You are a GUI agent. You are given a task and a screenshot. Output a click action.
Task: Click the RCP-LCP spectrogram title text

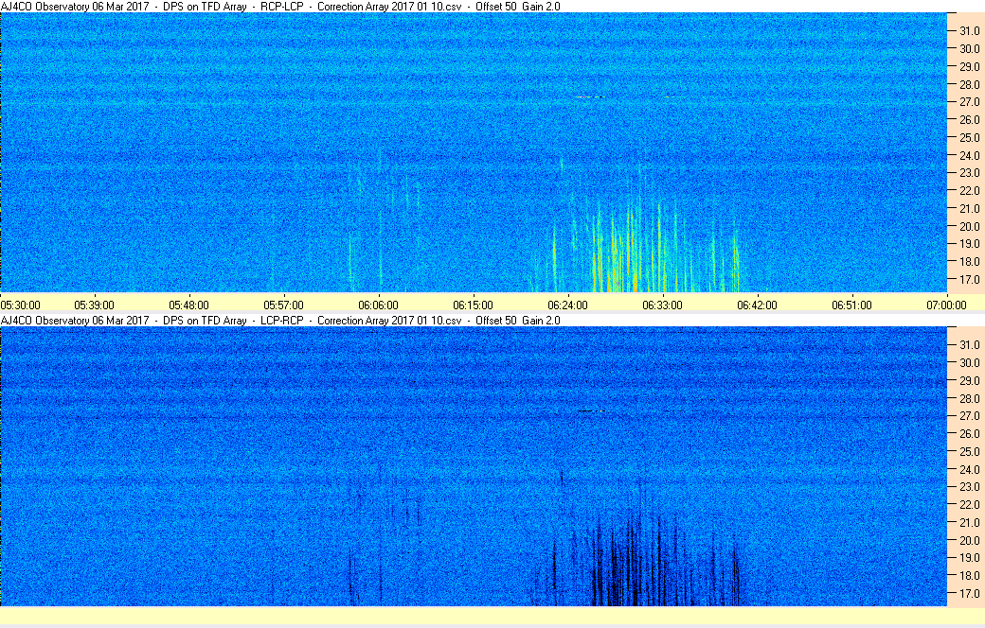click(280, 7)
